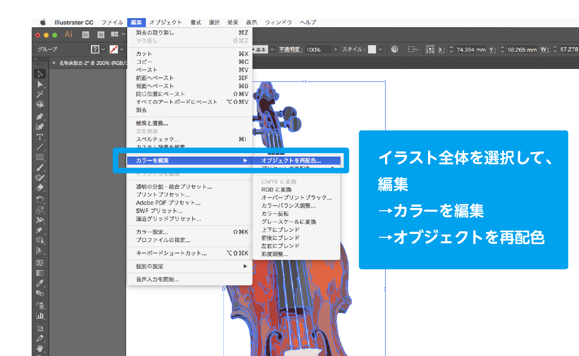
Task: Open the オブジェクト menu in menu bar
Action: tap(166, 22)
